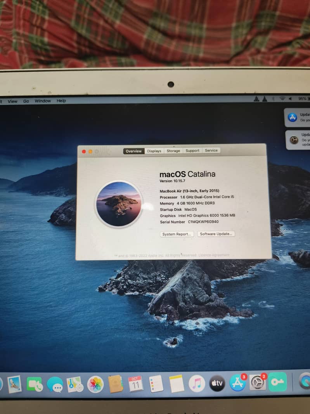Open the System Preferences update notification

point(298,140)
